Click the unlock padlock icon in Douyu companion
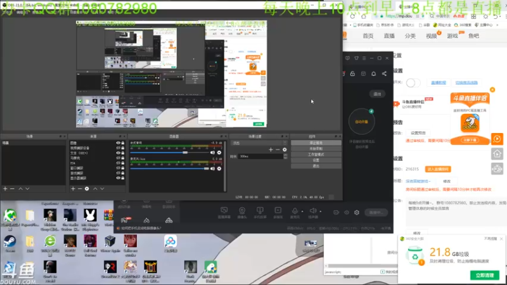Screen dimensions: 507x285 pos(352,73)
